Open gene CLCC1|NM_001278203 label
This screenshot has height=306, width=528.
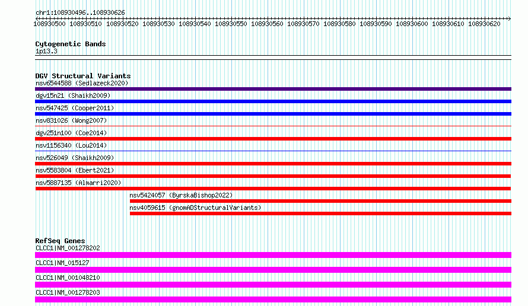[68, 292]
